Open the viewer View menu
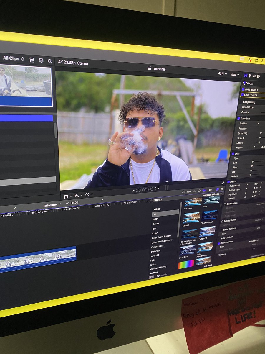The image size is (265, 354). tap(235, 75)
